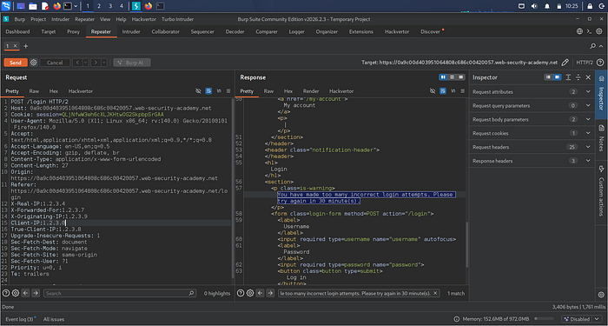Add a new Repeater tab with plus
Image resolution: width=608 pixels, height=326 pixels.
tap(26, 46)
